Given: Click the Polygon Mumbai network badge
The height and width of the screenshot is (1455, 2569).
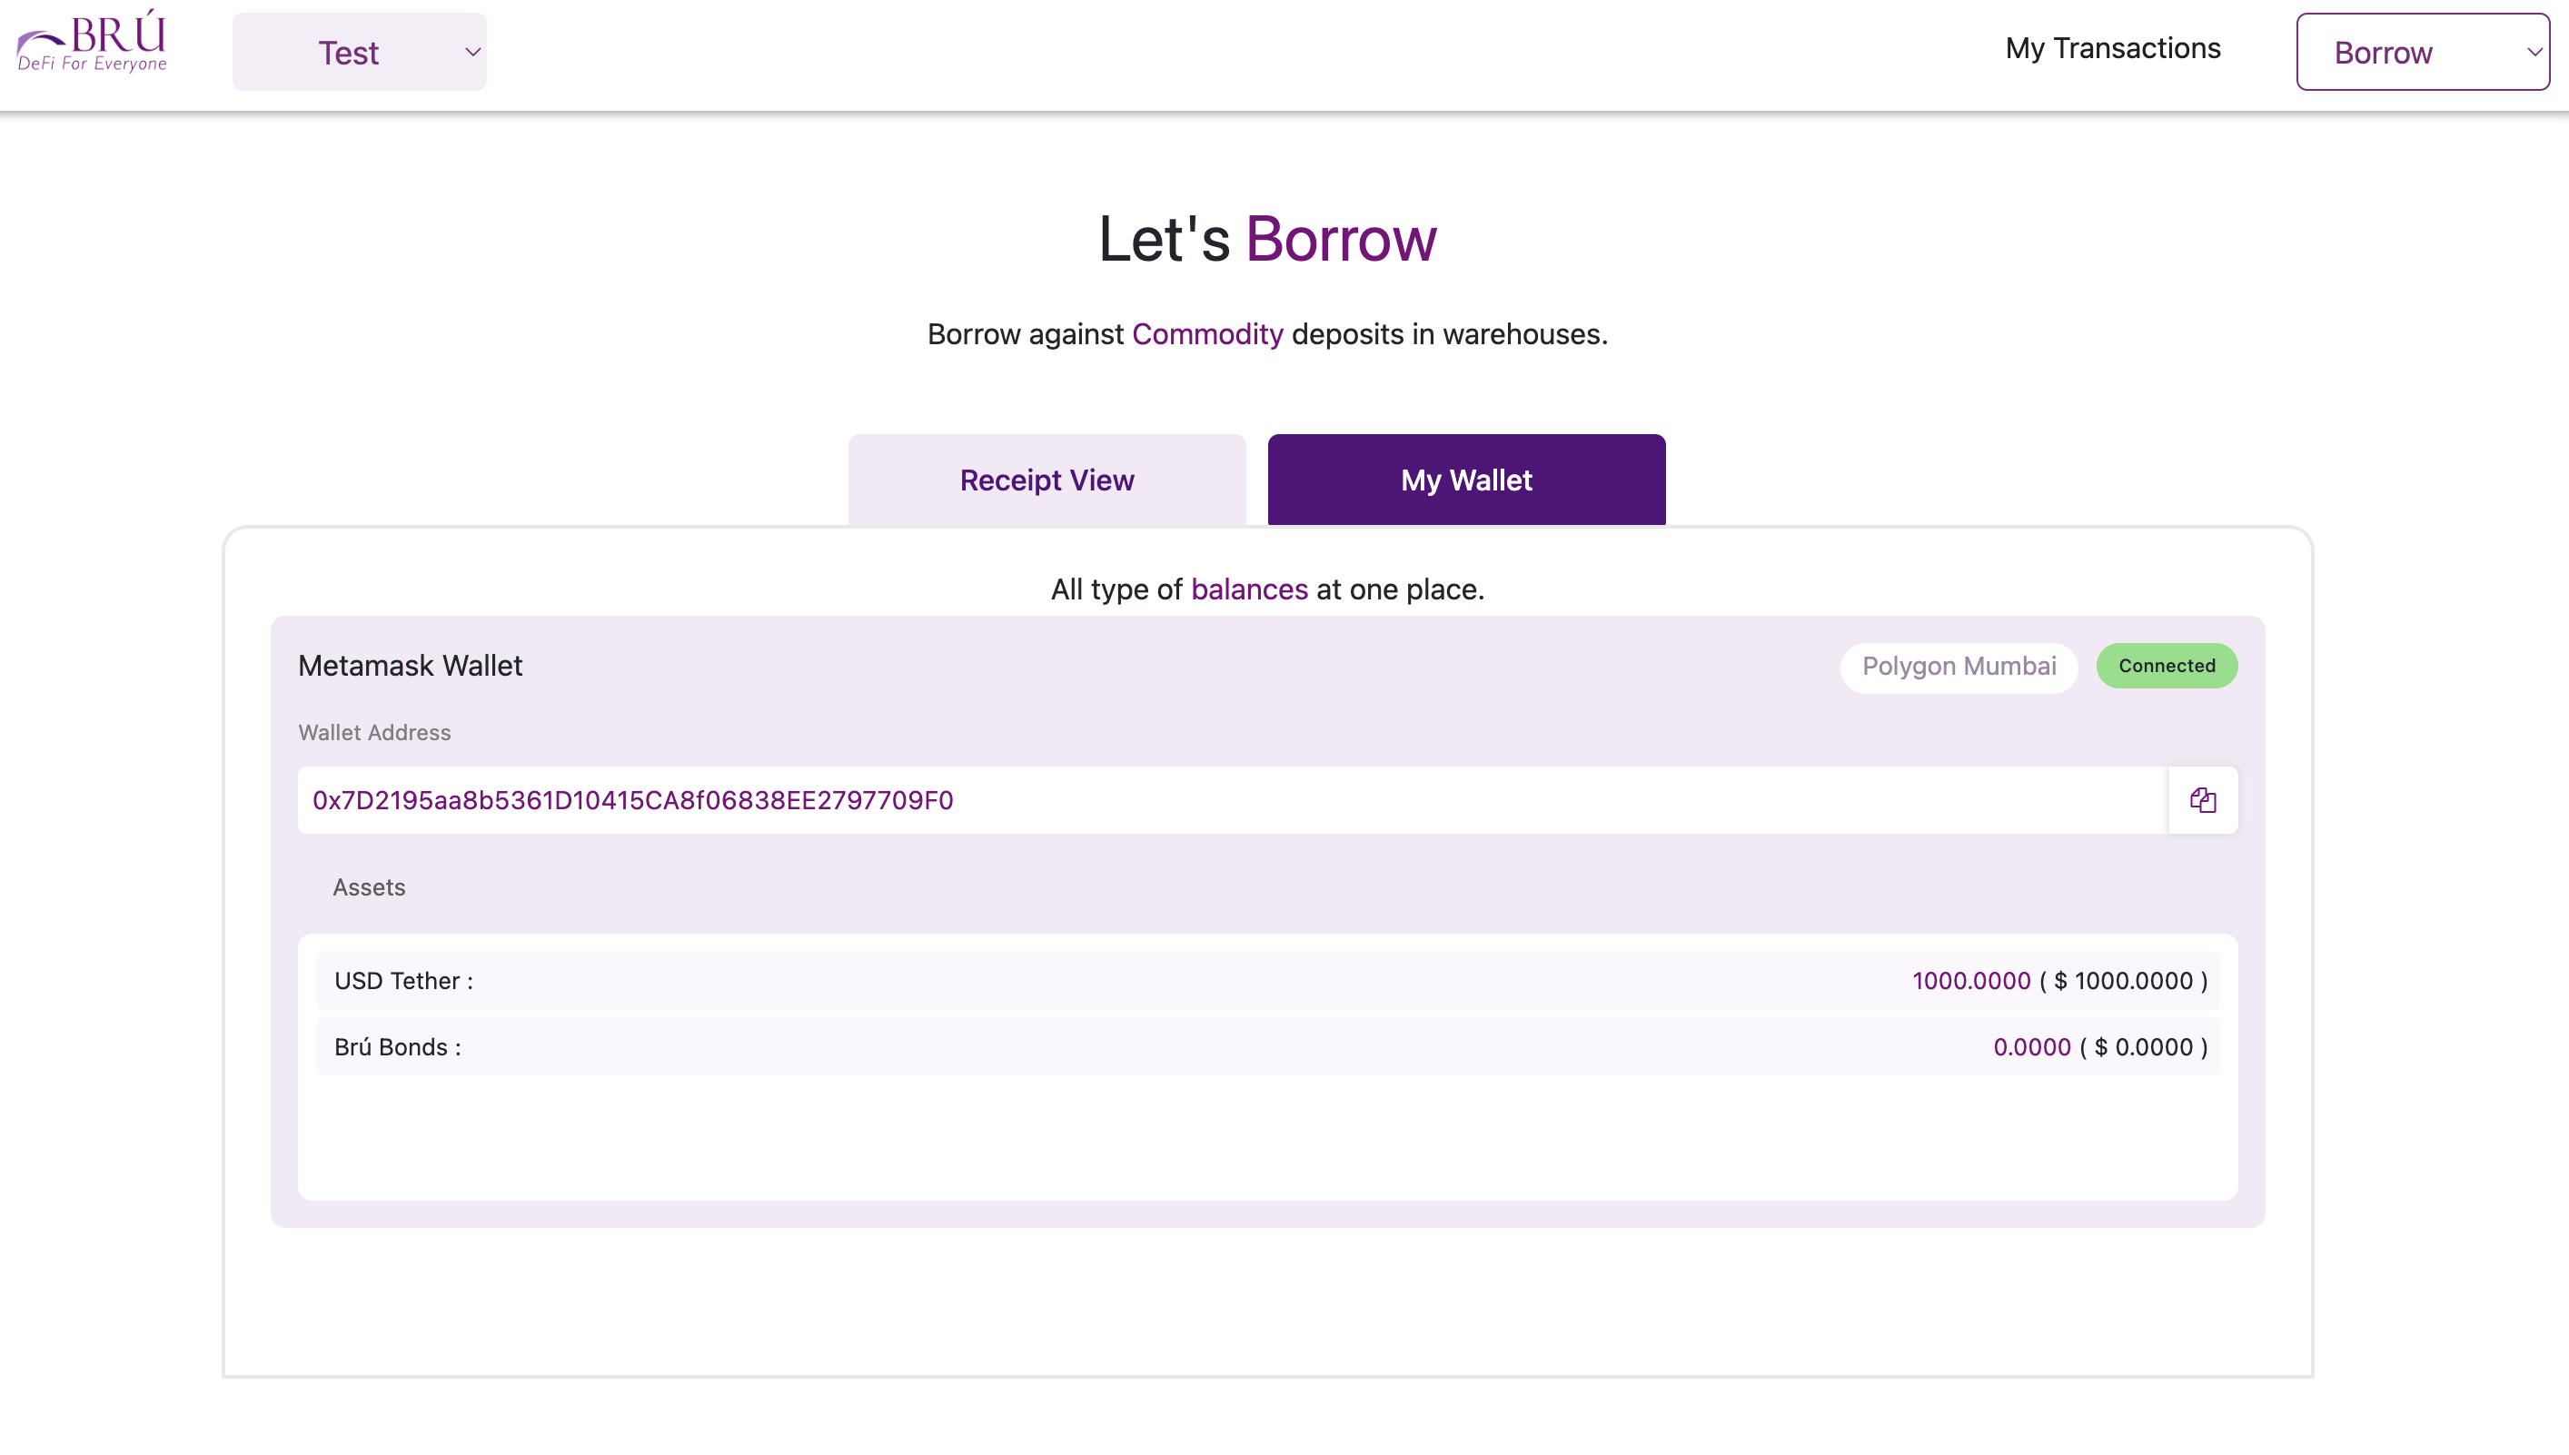Looking at the screenshot, I should coord(1959,667).
